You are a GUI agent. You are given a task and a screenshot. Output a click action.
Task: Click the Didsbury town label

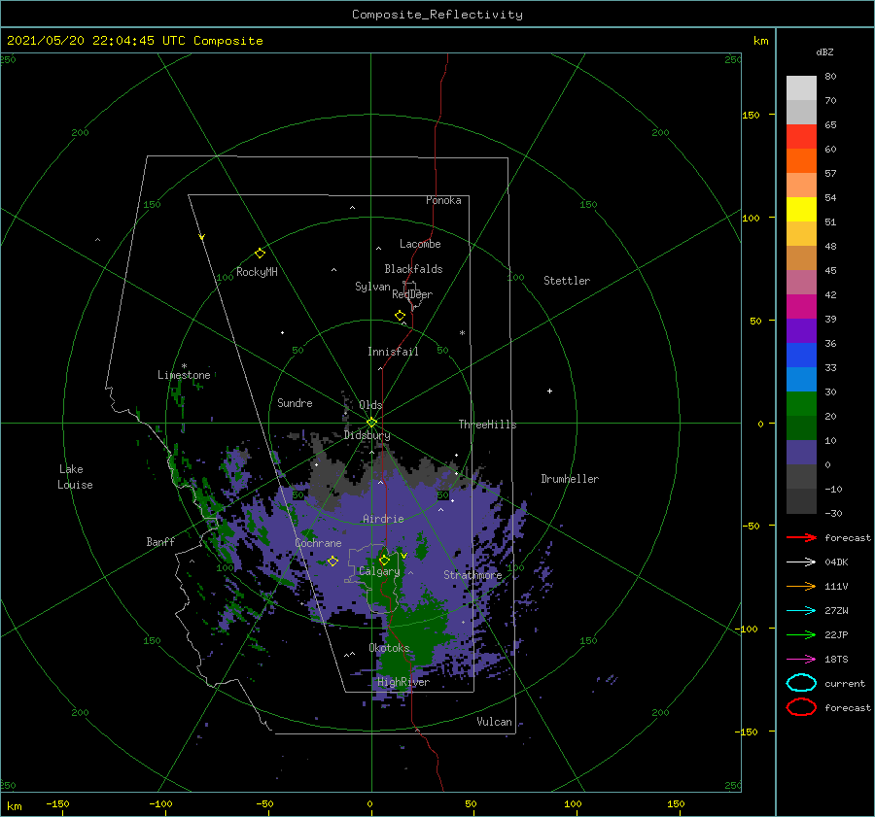[x=367, y=435]
